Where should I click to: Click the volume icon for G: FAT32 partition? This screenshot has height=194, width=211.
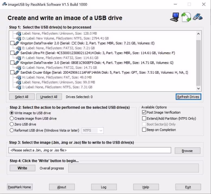coord(19,68)
